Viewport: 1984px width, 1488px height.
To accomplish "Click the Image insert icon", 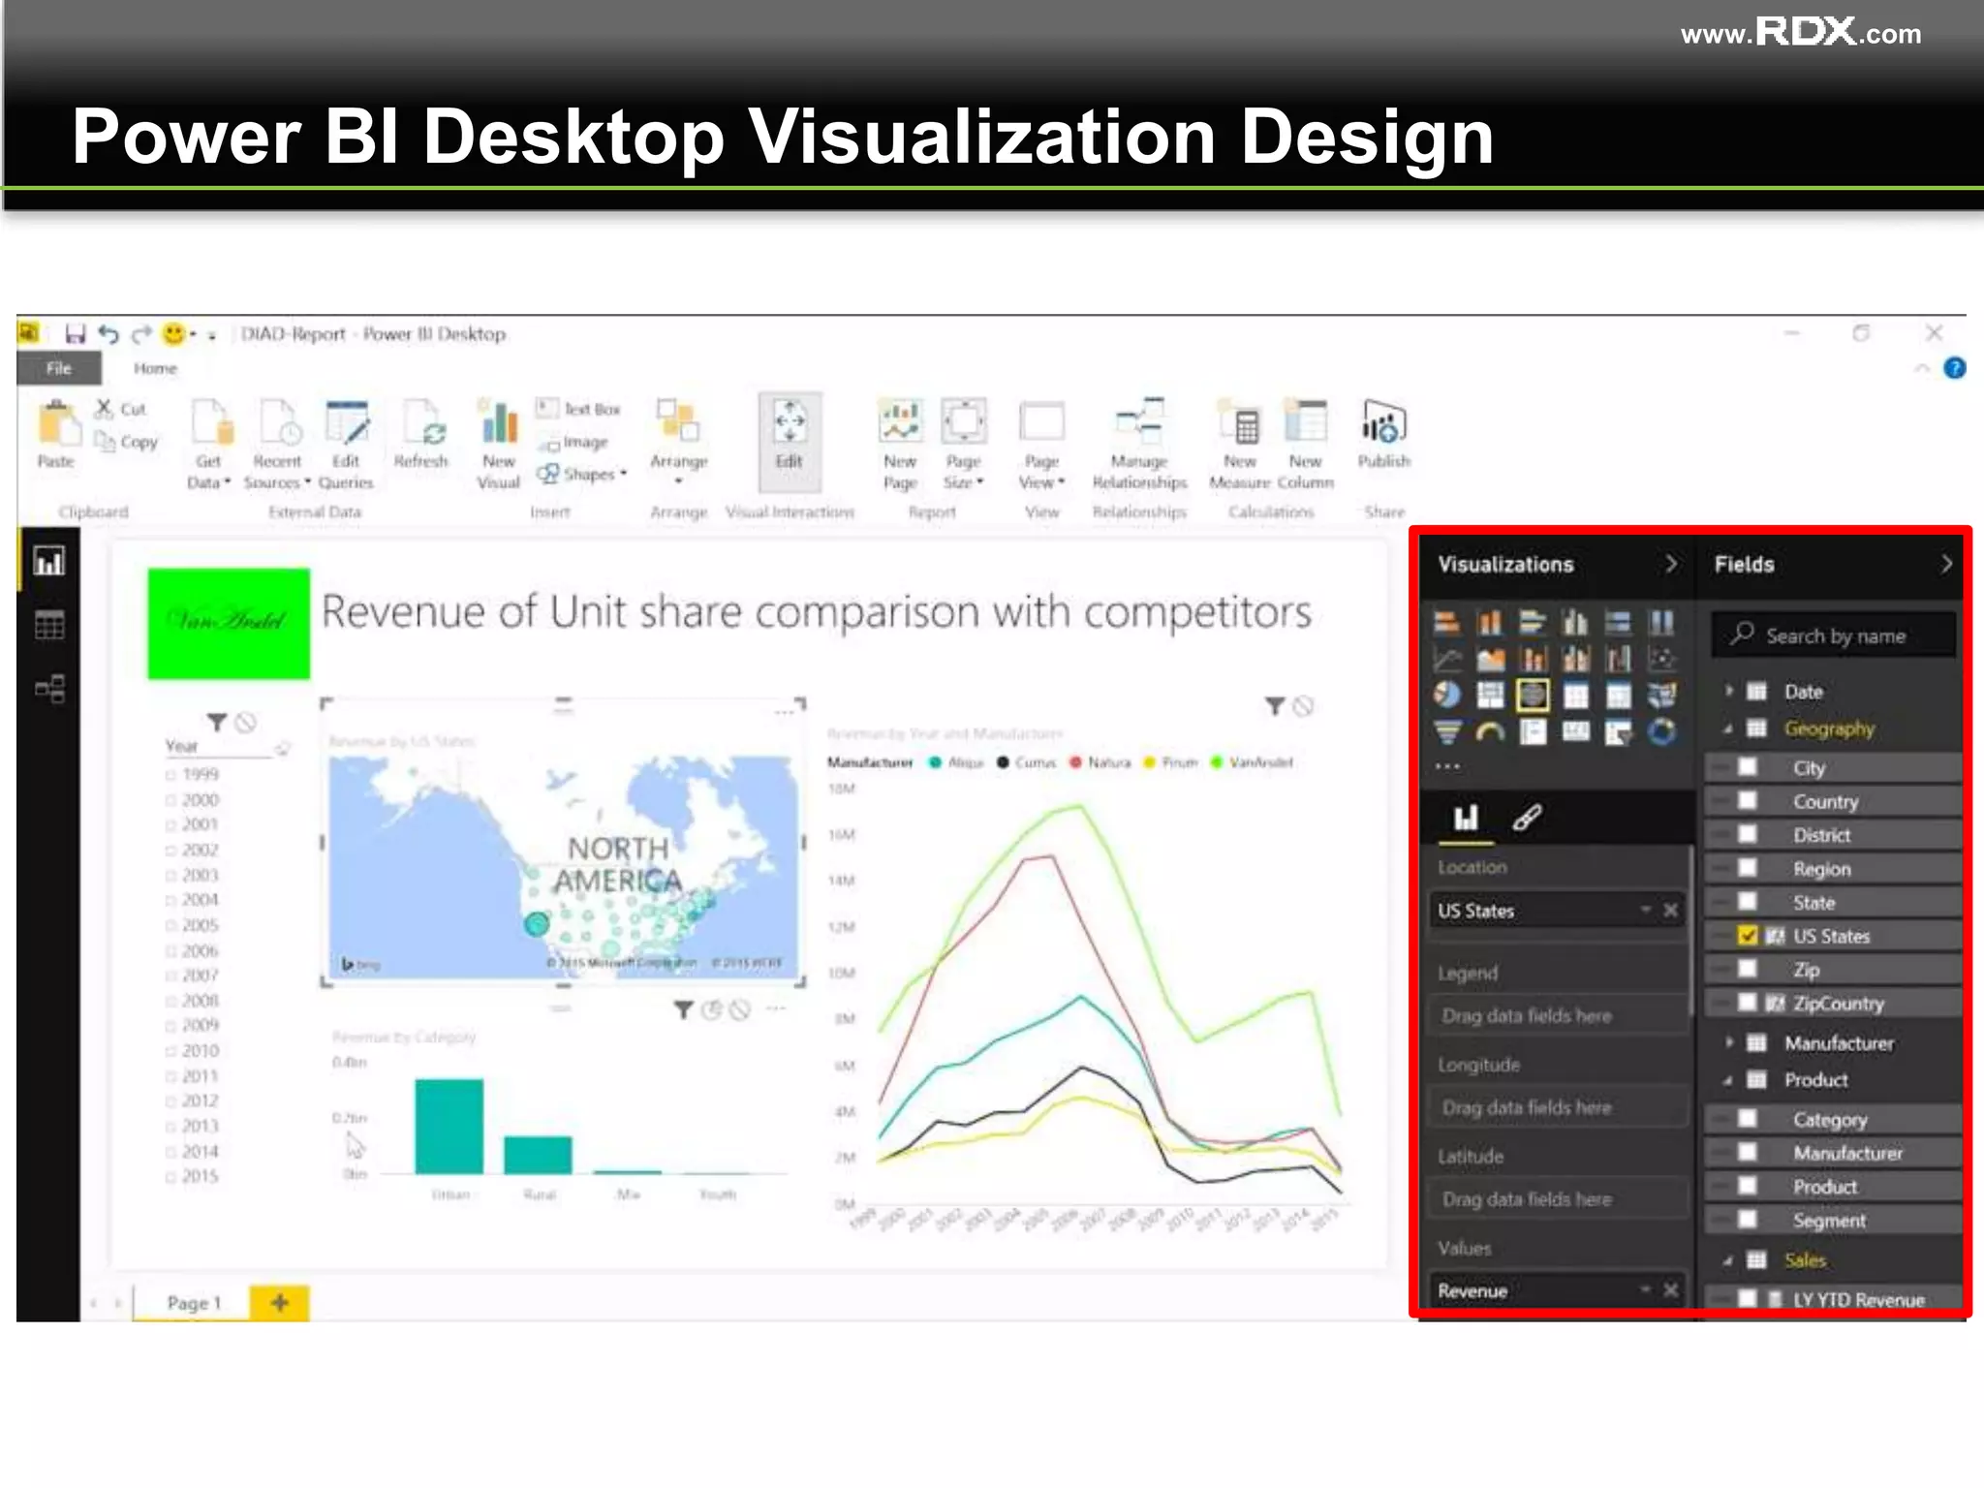I will [549, 443].
